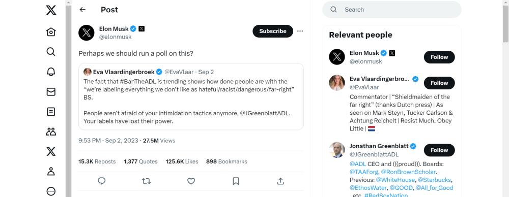Open Communities people icon
The image size is (509, 197).
(51, 132)
